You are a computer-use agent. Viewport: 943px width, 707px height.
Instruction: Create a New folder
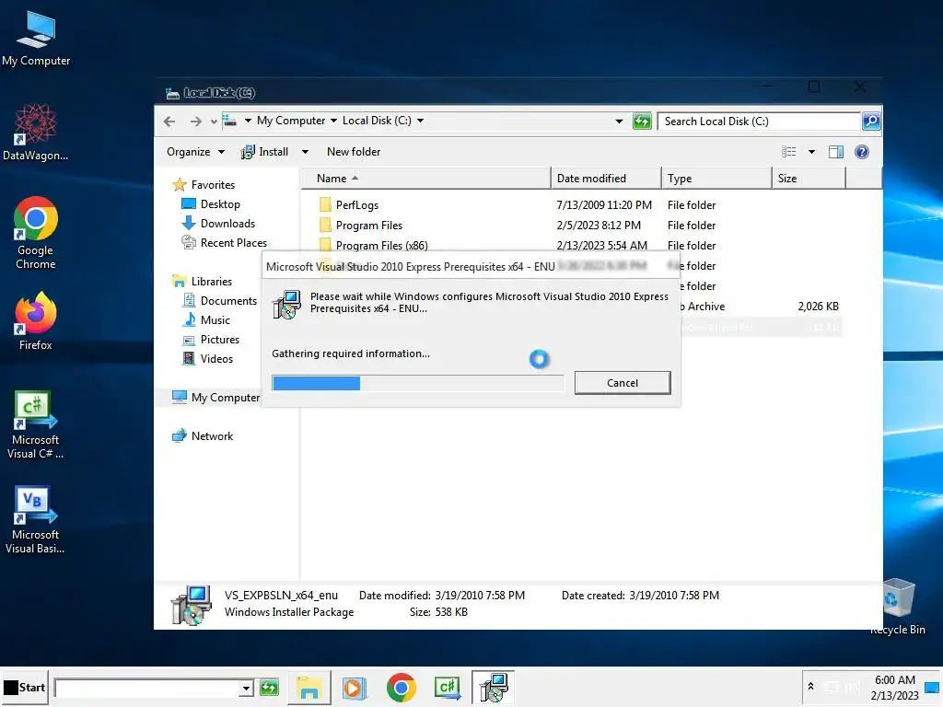pyautogui.click(x=354, y=152)
